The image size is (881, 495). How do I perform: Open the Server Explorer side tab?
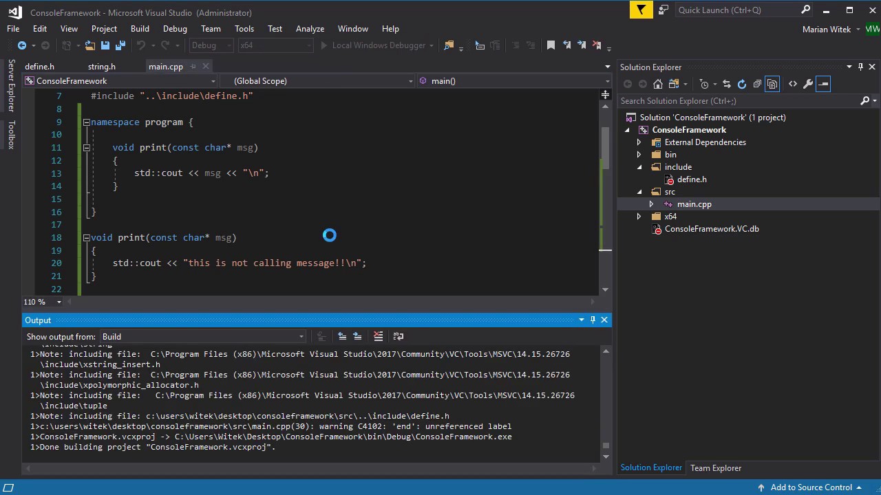(x=11, y=86)
